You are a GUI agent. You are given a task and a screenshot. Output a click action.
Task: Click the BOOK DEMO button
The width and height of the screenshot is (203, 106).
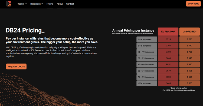pyautogui.click(x=194, y=4)
